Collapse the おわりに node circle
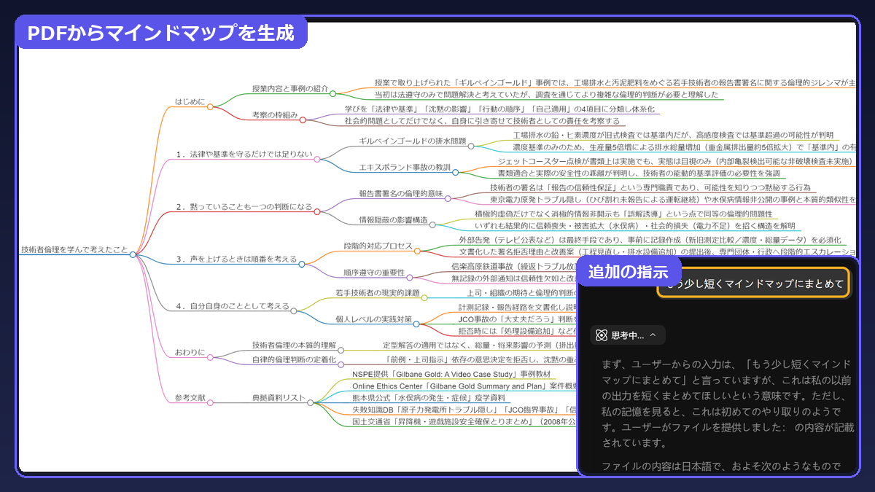The image size is (875, 492). [x=211, y=356]
